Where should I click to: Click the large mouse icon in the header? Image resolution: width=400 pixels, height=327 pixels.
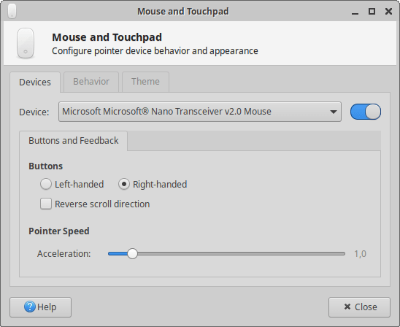(x=26, y=43)
